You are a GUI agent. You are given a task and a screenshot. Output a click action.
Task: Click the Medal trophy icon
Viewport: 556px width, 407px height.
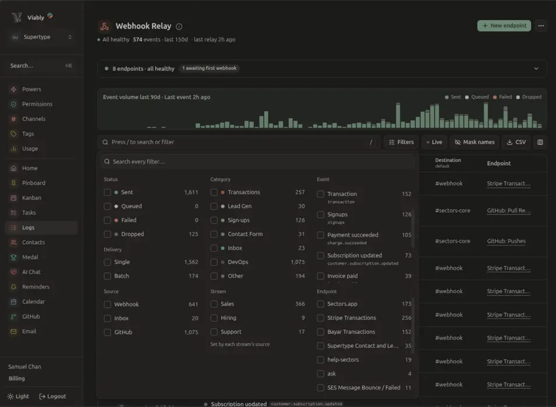click(x=13, y=257)
